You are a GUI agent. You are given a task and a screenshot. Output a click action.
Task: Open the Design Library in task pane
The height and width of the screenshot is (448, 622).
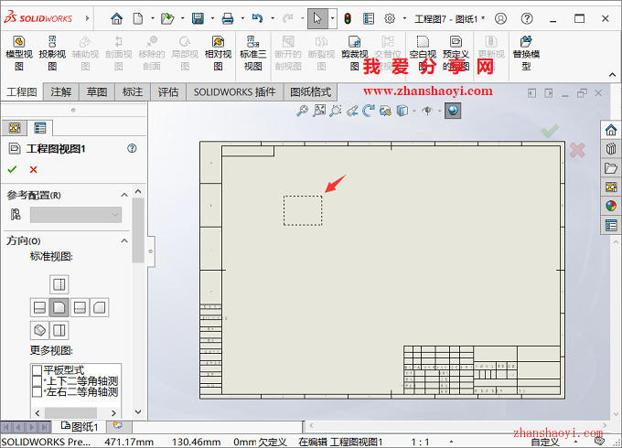pyautogui.click(x=611, y=149)
